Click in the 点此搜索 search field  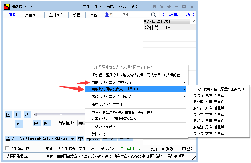pos(132,14)
